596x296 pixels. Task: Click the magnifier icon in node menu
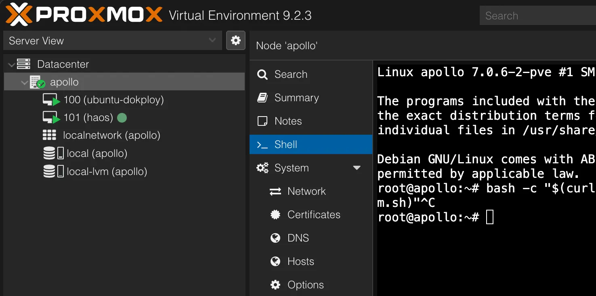[x=262, y=75]
